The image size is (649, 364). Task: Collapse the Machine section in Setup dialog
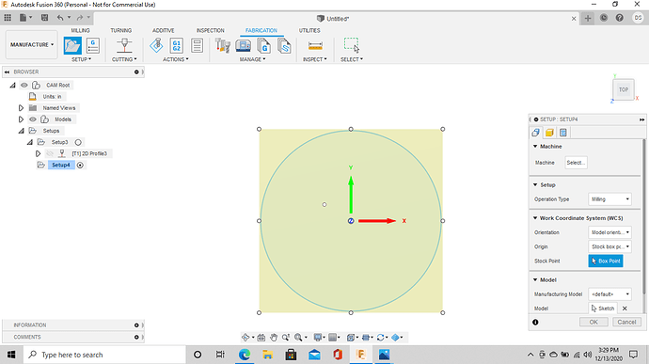pyautogui.click(x=535, y=147)
